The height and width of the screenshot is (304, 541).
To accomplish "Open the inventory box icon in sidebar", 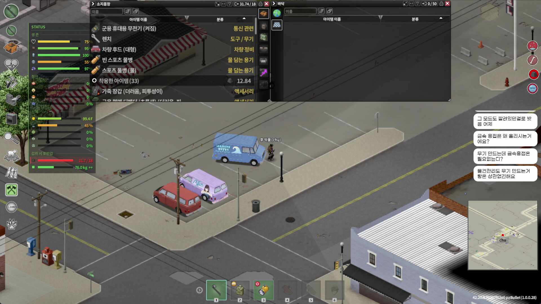I will [x=11, y=47].
